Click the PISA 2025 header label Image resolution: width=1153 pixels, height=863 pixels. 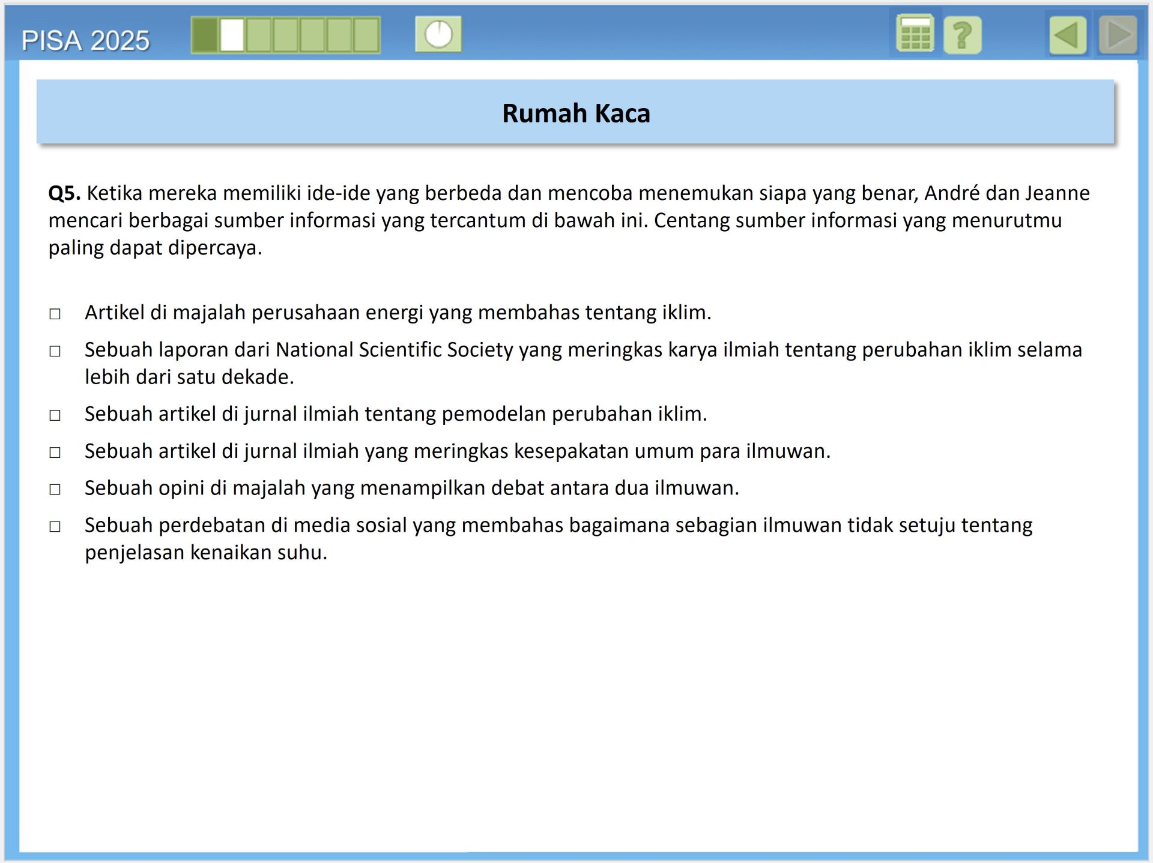coord(85,41)
